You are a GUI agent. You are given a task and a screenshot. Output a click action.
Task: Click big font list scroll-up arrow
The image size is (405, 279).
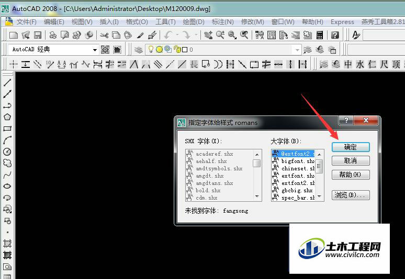(x=319, y=154)
